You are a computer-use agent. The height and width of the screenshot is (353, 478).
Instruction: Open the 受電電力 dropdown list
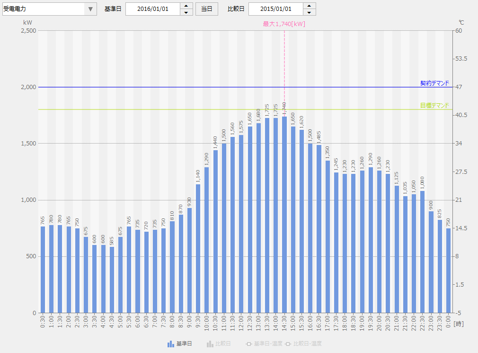(x=90, y=9)
